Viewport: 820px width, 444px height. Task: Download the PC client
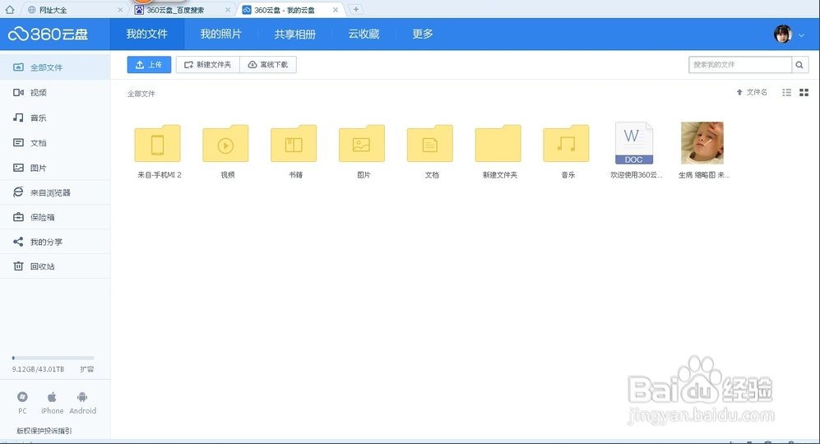22,403
